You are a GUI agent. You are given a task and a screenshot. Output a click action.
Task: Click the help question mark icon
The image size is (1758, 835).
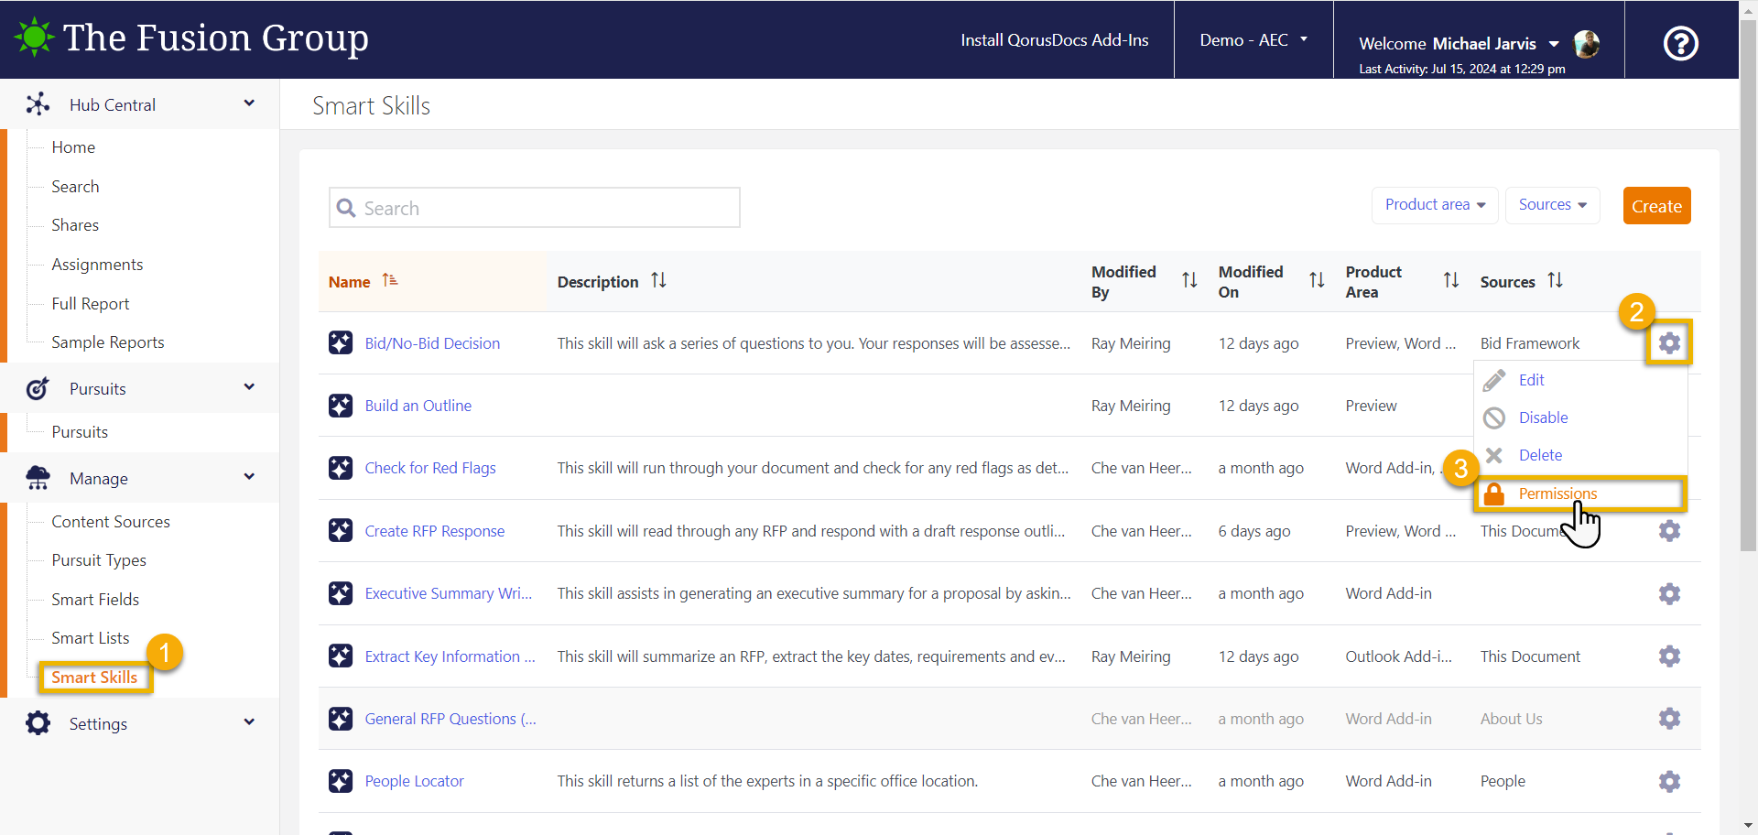point(1680,43)
